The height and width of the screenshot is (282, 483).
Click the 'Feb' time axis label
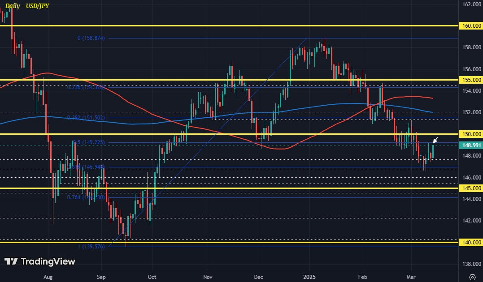(363, 277)
